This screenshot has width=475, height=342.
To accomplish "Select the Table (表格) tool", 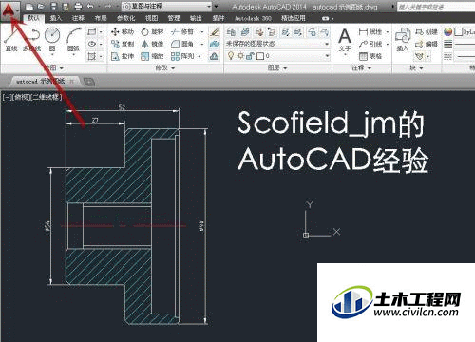I will pyautogui.click(x=370, y=56).
